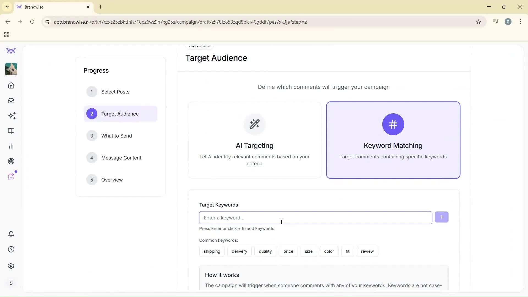
Task: Open the AI chat icon with notification dot
Action: [11, 176]
